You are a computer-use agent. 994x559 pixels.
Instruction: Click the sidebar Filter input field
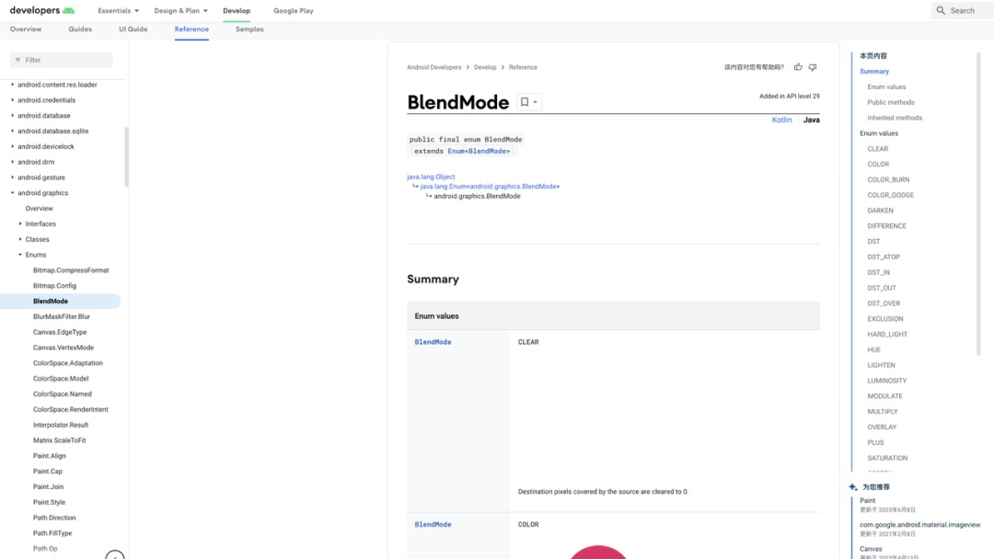pos(66,60)
